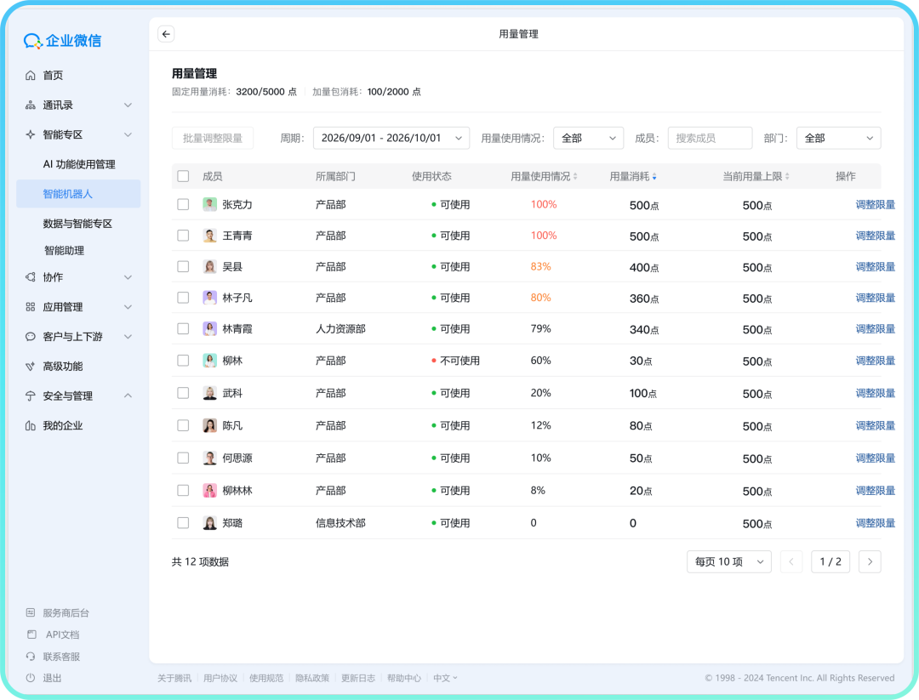This screenshot has width=919, height=700.
Task: Click 调整限量 for 郑璐
Action: pyautogui.click(x=875, y=523)
